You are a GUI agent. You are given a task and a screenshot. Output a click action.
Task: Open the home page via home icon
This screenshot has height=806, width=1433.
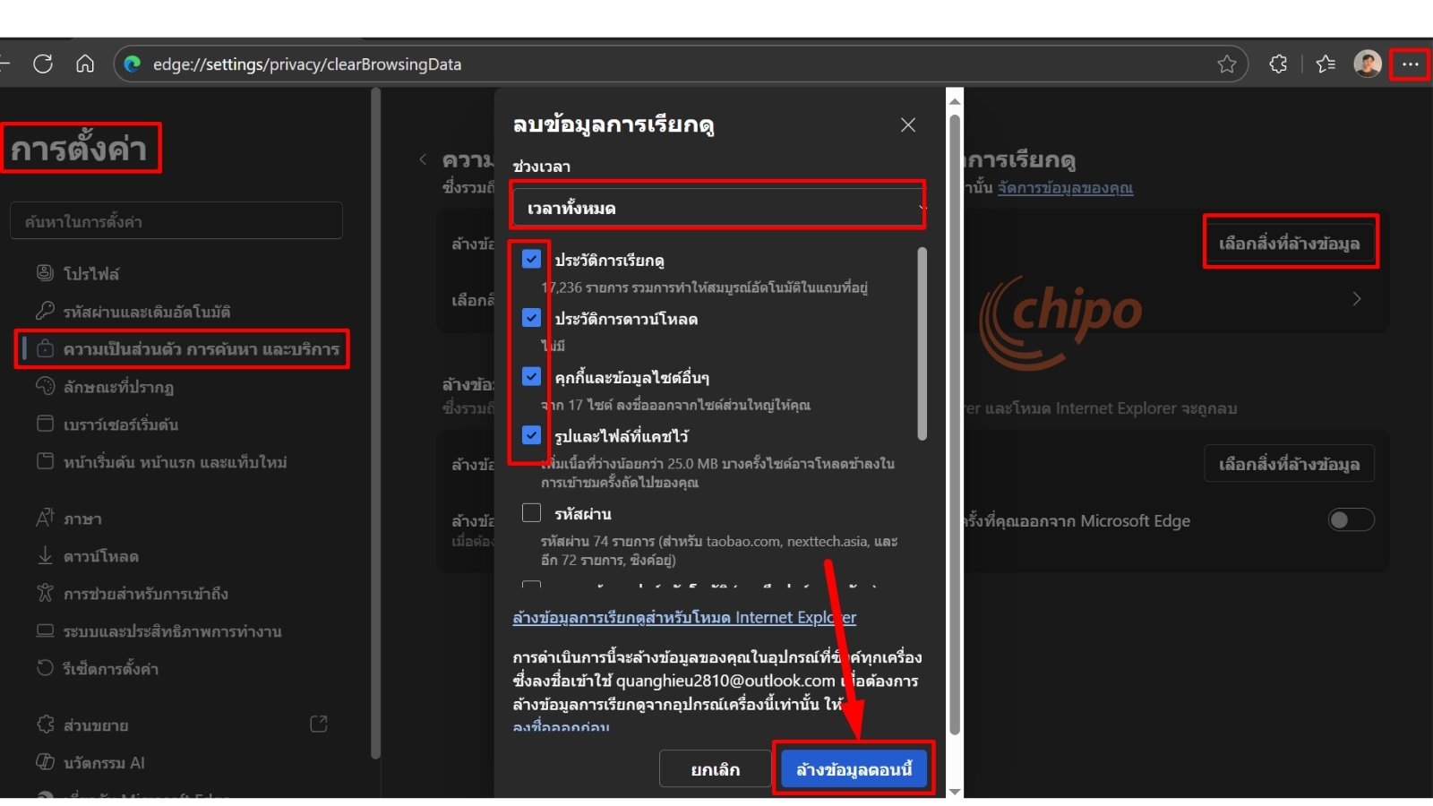click(85, 64)
